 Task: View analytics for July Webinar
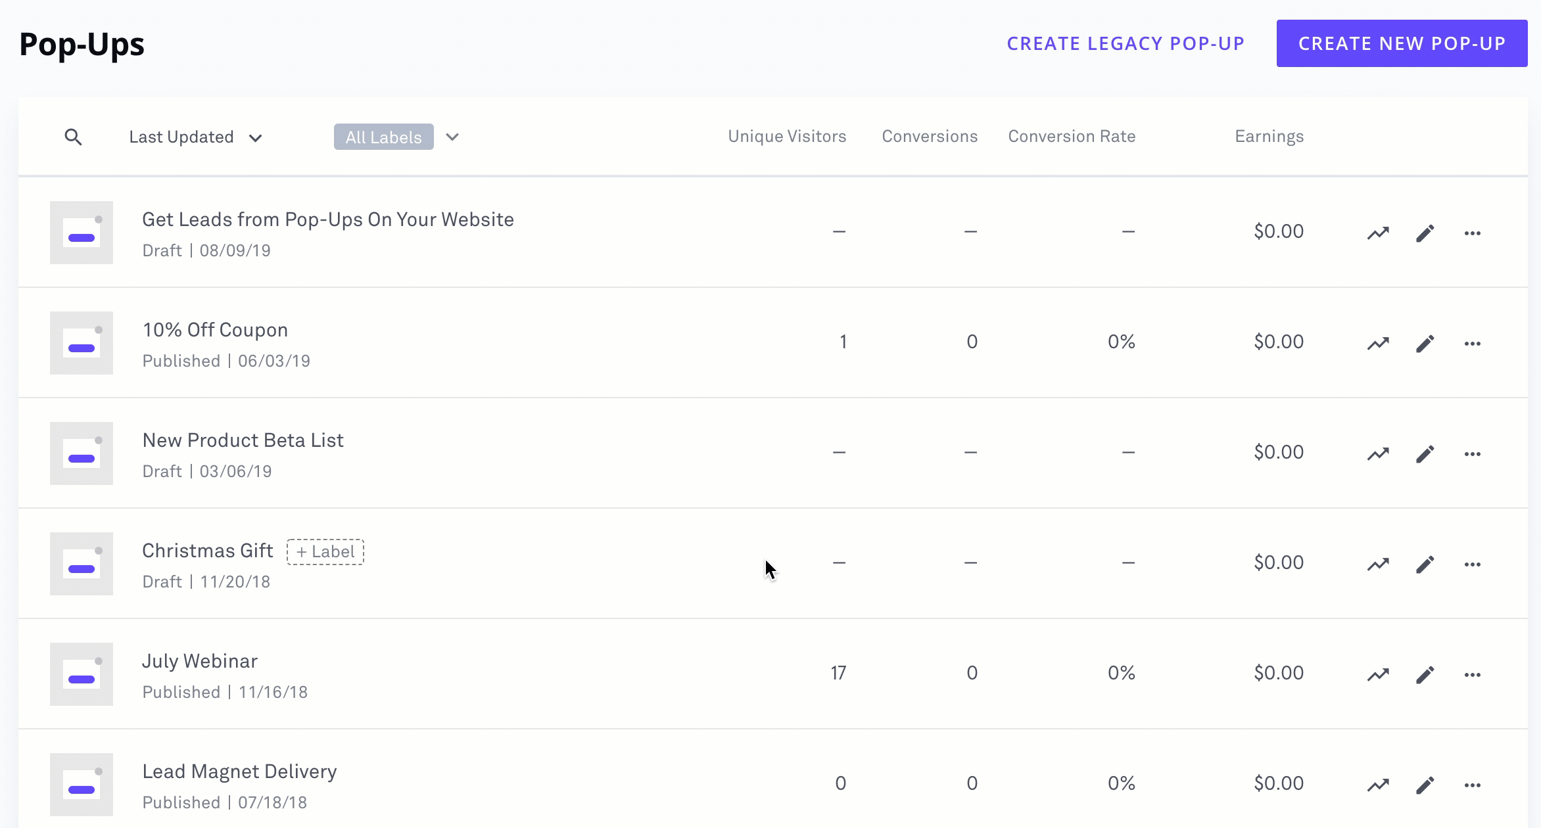(x=1378, y=674)
